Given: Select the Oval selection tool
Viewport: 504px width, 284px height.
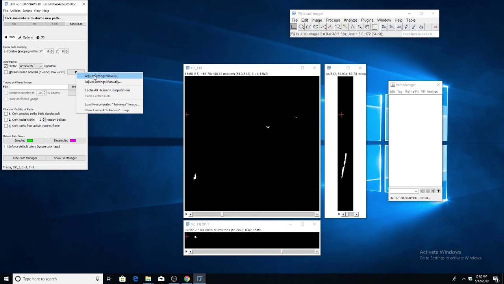Looking at the screenshot, I should (x=301, y=27).
